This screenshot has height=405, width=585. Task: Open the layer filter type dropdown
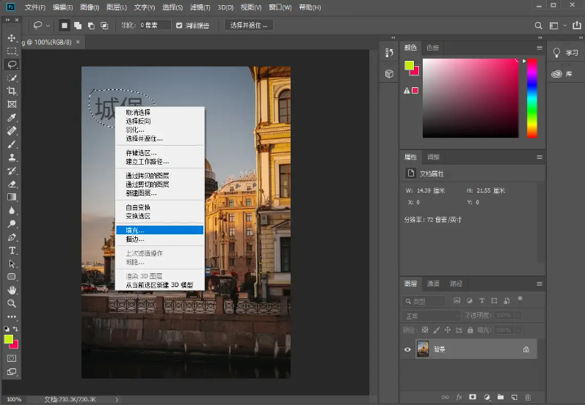click(424, 301)
